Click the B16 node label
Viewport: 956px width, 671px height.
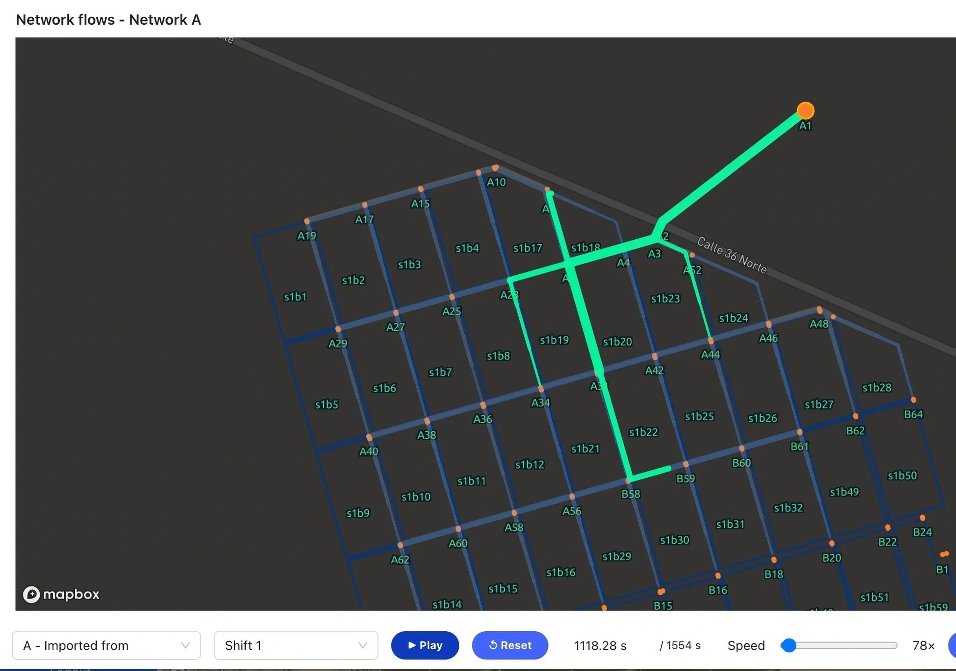718,590
